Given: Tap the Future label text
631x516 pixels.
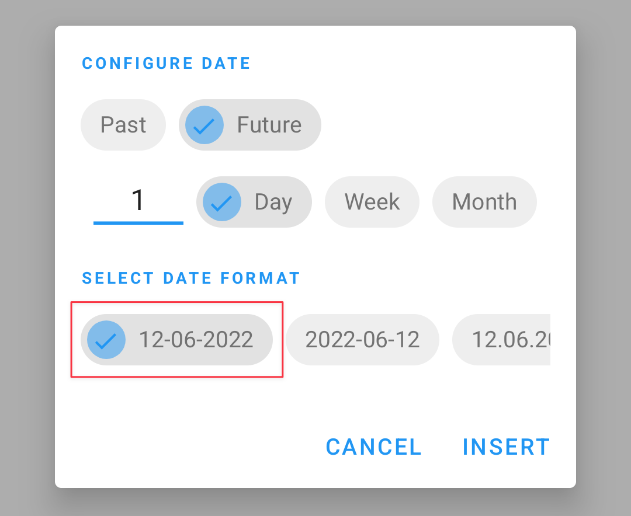Looking at the screenshot, I should 269,125.
